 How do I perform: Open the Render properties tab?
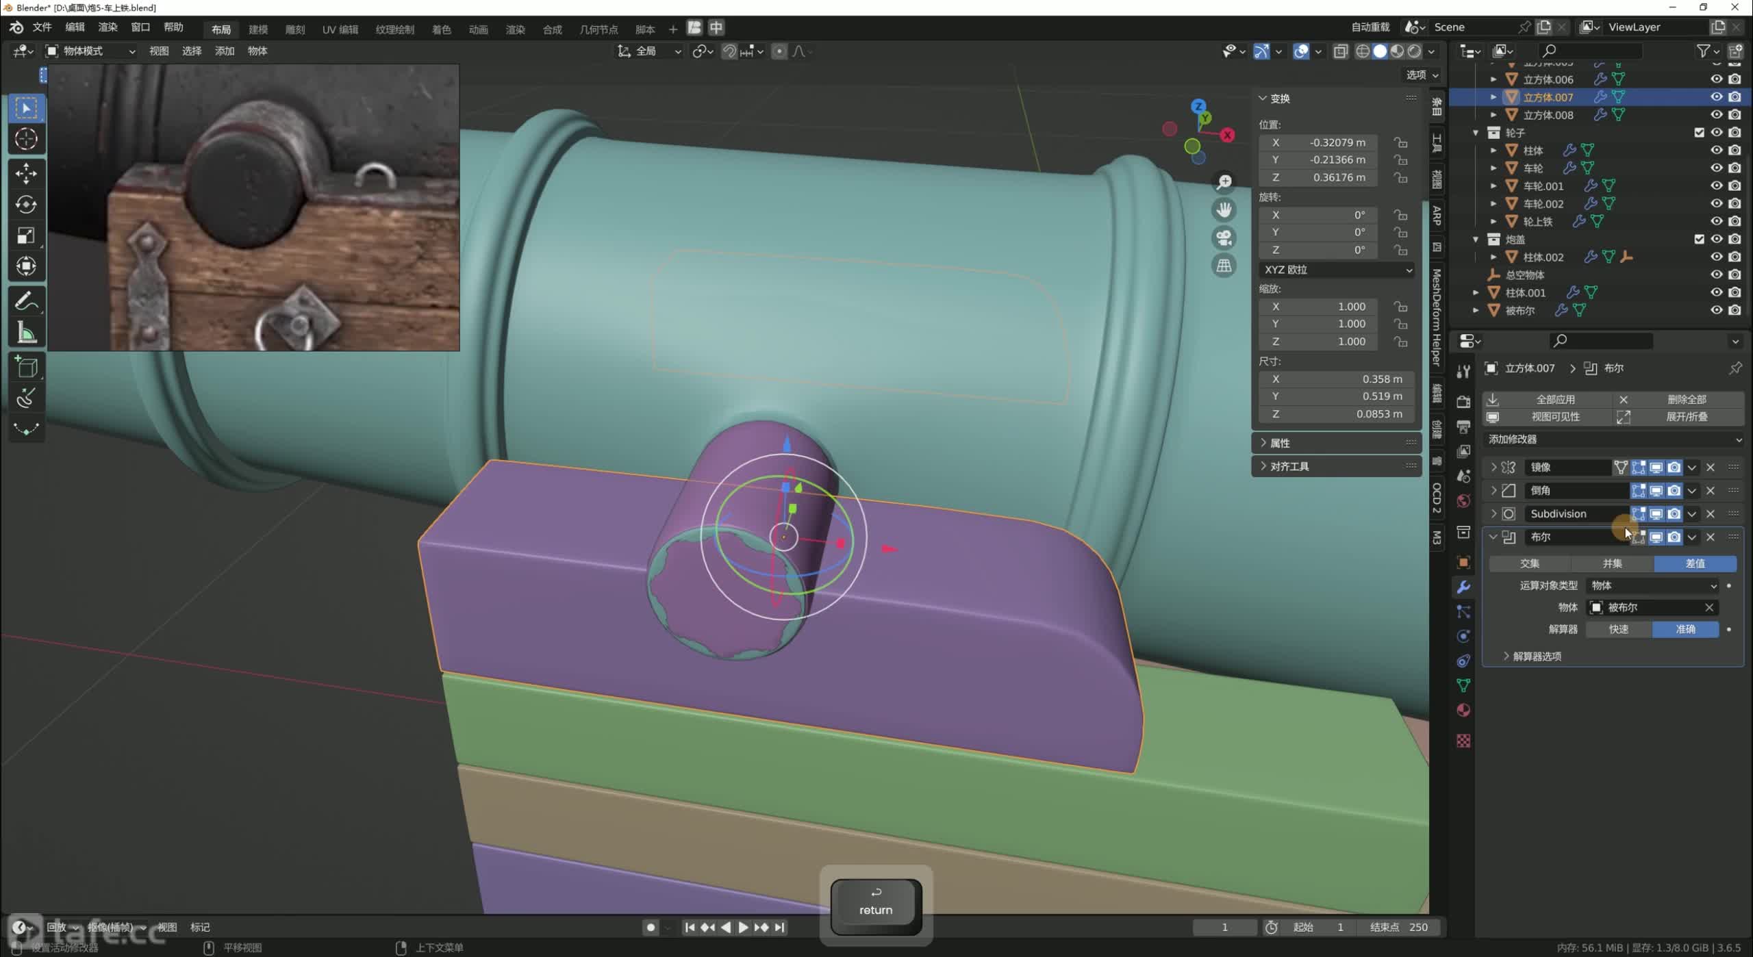(1463, 401)
